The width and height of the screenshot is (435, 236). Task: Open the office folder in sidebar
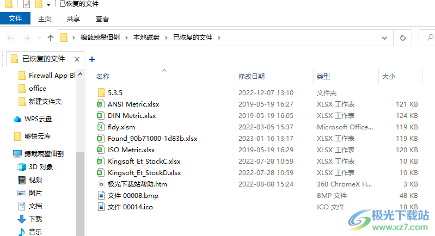click(x=32, y=89)
